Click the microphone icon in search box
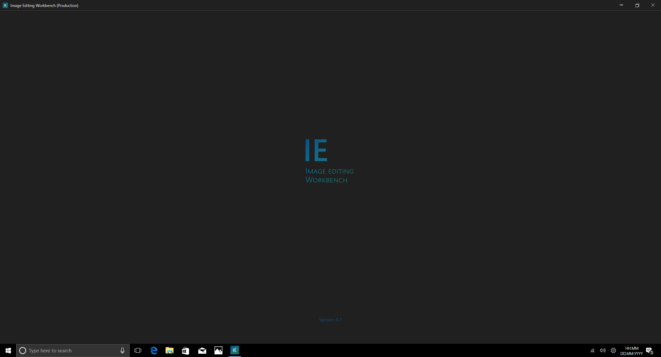The height and width of the screenshot is (357, 661). [x=122, y=350]
